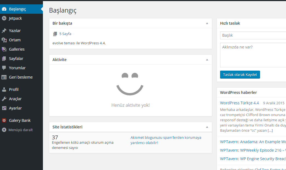Click the Bir bakışta widget title
Screen dimensions: 286x170
click(62, 23)
